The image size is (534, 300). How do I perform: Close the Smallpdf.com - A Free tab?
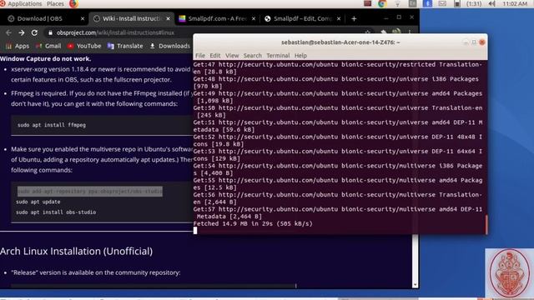[254, 18]
